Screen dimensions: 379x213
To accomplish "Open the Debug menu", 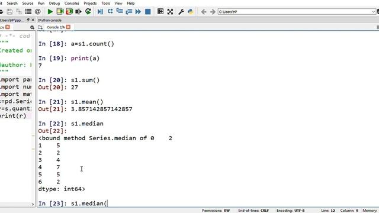I will click(54, 4).
